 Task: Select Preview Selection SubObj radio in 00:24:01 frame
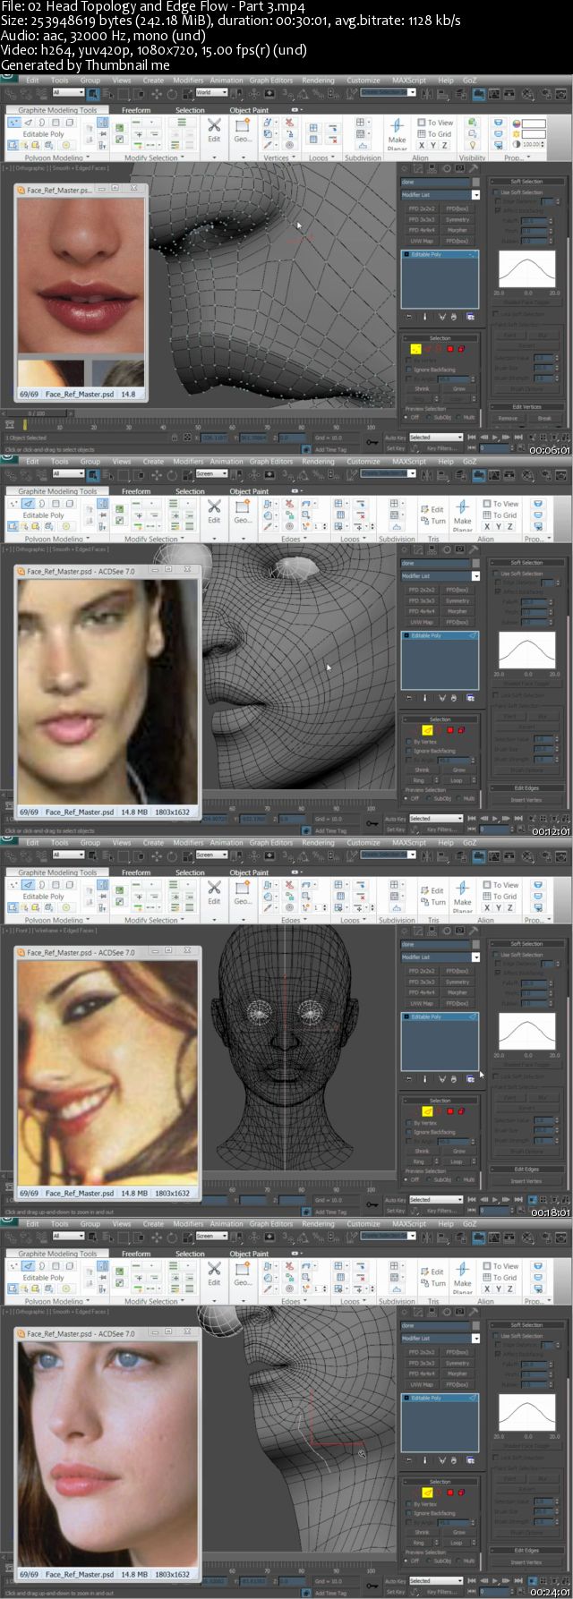[431, 1561]
